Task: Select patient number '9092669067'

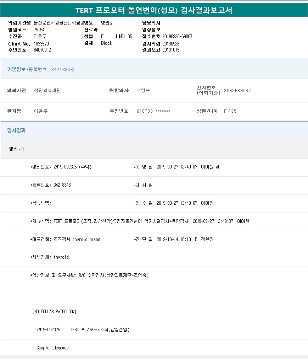Action: point(237,90)
